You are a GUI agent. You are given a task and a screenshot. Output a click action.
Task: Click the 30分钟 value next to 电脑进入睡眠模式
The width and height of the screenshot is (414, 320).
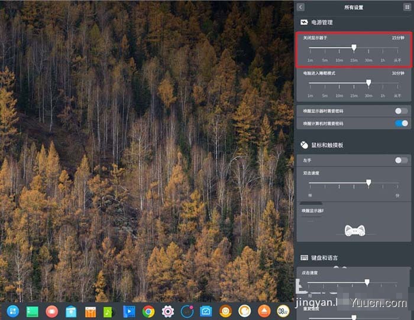tap(398, 73)
